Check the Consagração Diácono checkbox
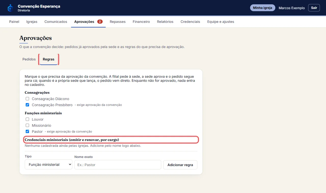 27,99
